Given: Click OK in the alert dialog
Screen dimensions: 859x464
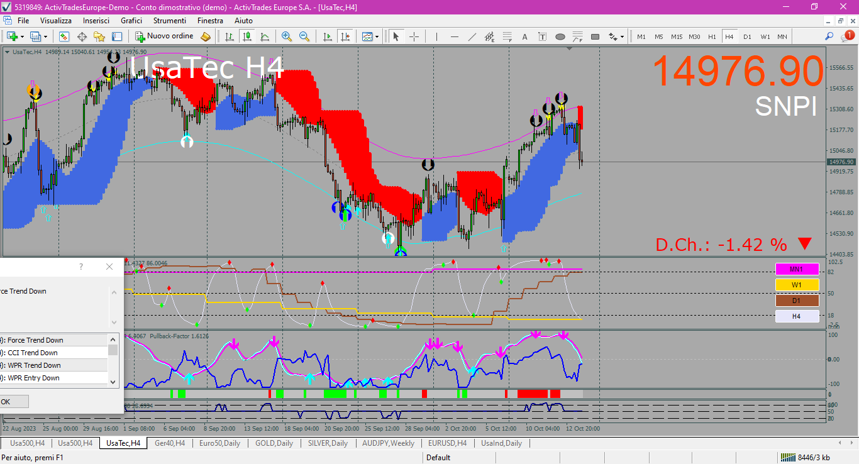Looking at the screenshot, I should pos(13,402).
